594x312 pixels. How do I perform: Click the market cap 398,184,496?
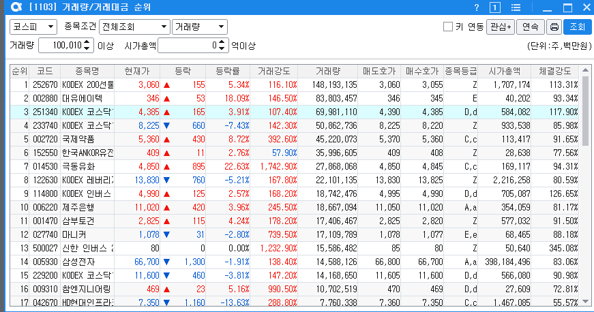(x=507, y=262)
